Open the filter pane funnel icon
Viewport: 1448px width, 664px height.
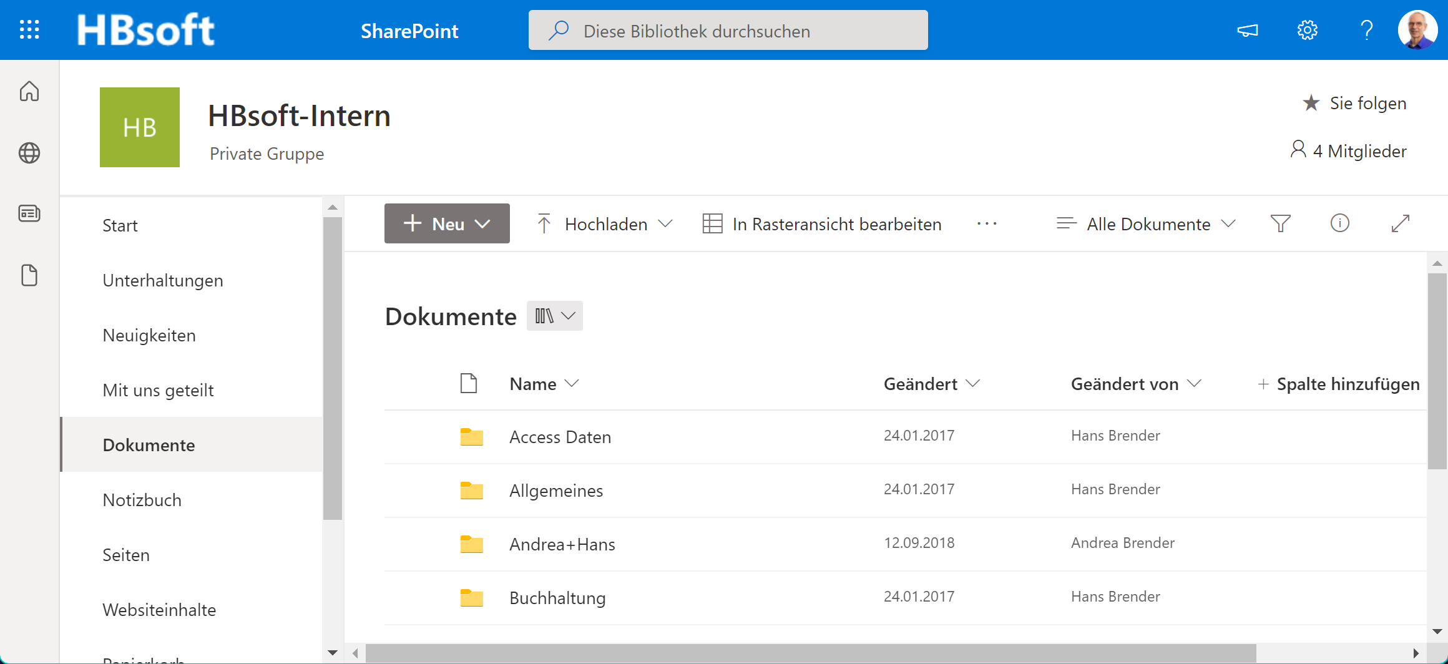(x=1280, y=223)
